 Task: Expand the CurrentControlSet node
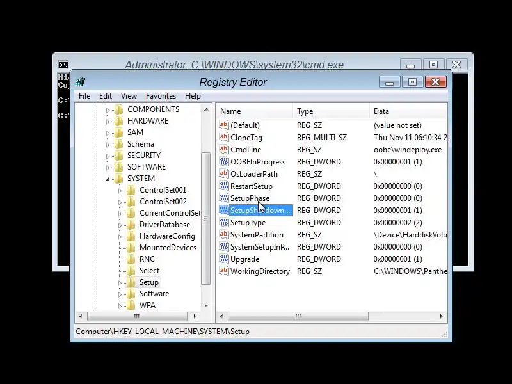tap(120, 214)
